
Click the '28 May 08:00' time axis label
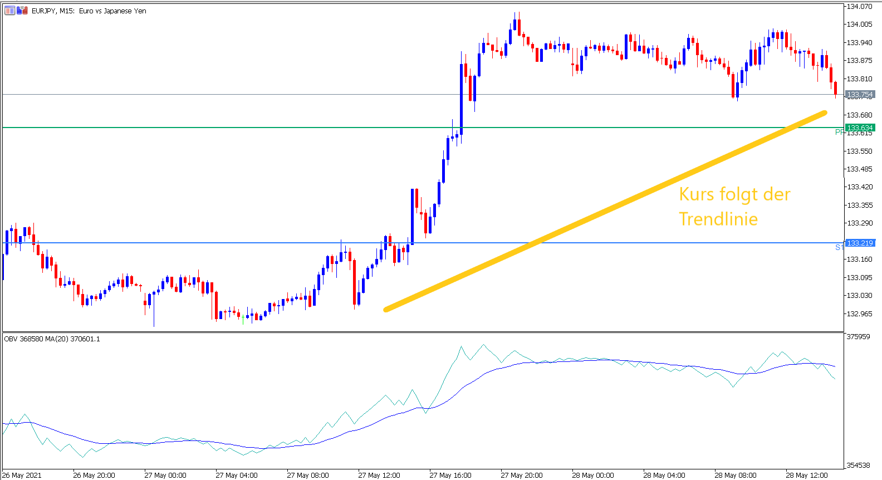click(736, 475)
